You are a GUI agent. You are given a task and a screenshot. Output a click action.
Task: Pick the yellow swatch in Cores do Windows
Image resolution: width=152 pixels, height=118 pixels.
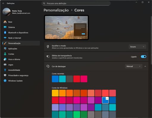(x=55, y=93)
